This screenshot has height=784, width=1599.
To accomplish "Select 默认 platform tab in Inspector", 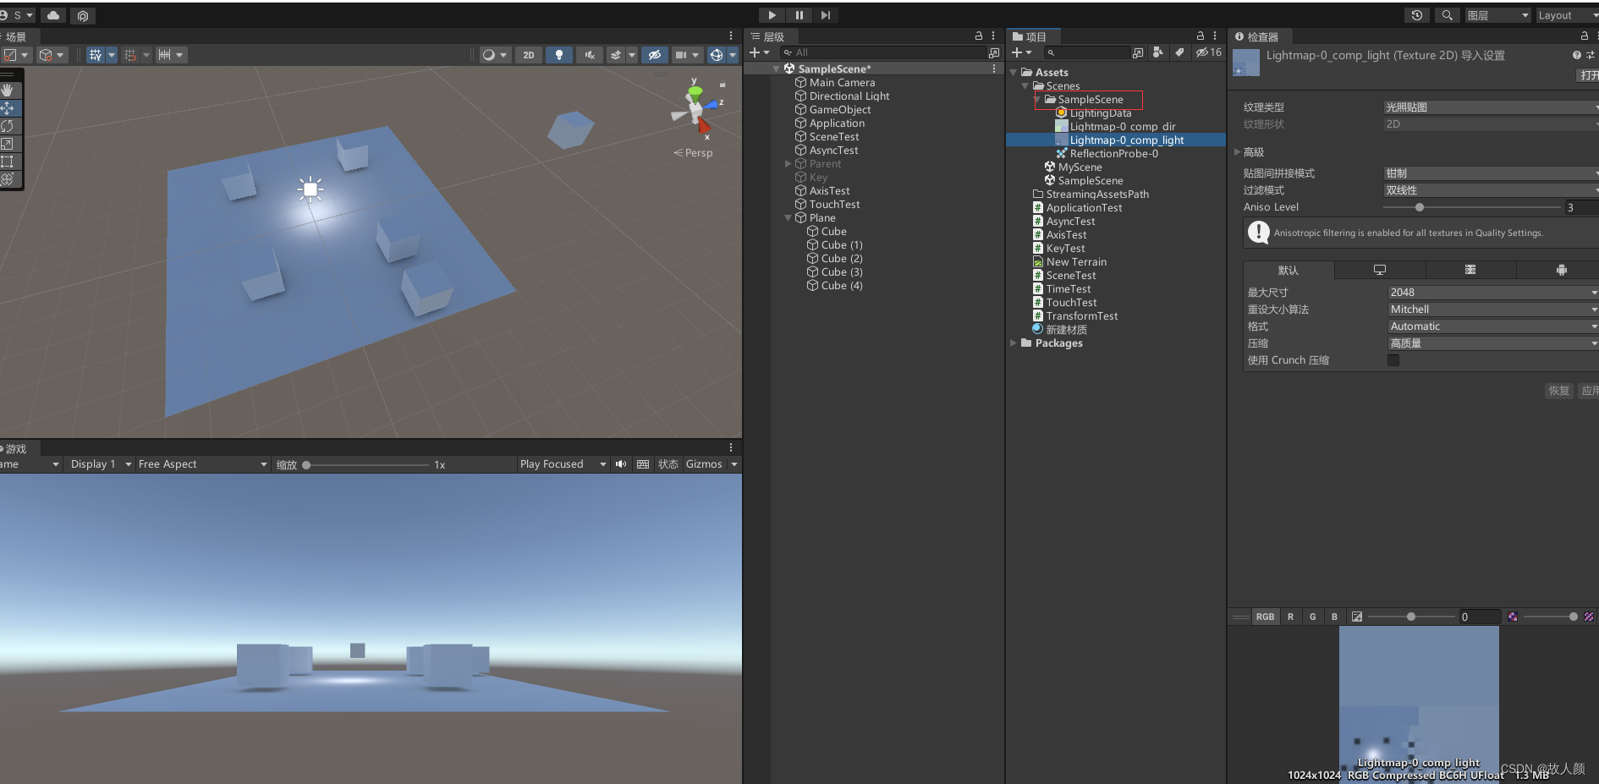I will [x=1289, y=270].
